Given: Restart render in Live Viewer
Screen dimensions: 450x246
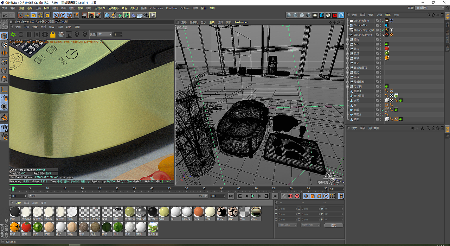Looking at the screenshot, I should point(21,34).
